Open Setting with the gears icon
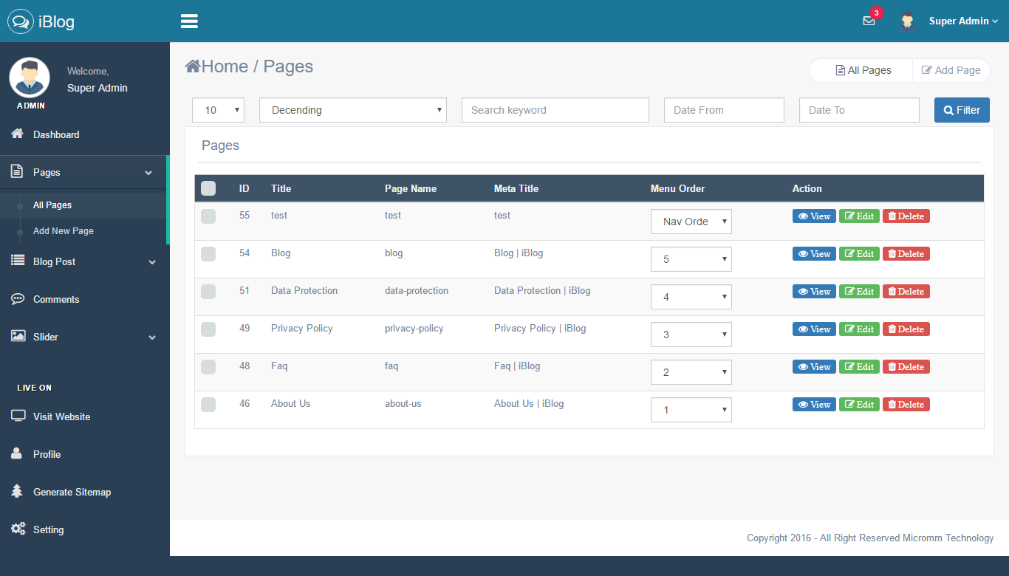 point(18,529)
